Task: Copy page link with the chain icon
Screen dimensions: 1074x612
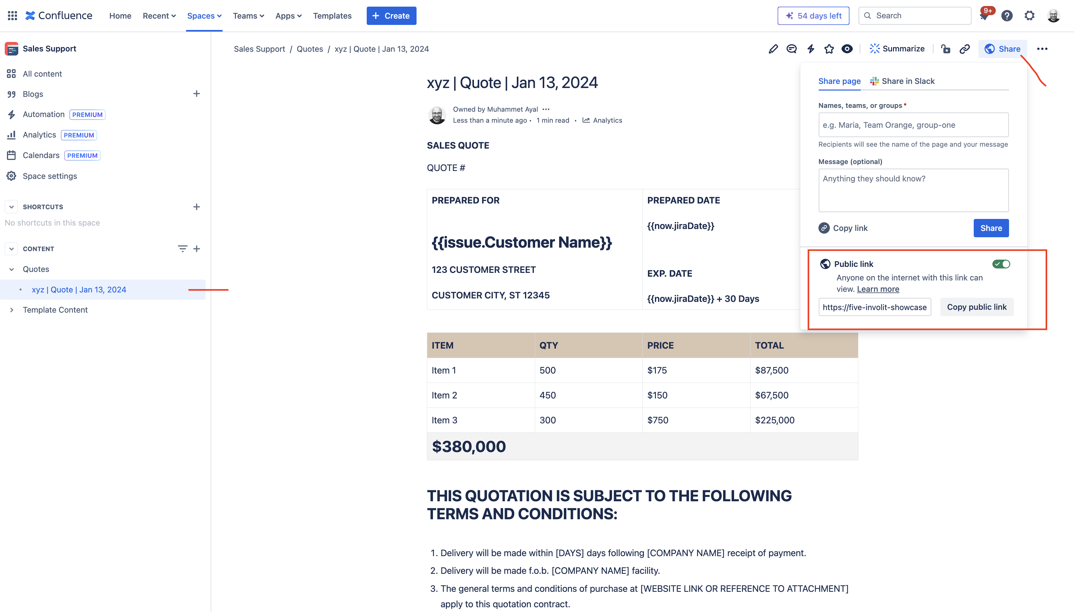Action: click(x=965, y=49)
